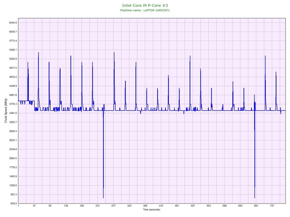The width and height of the screenshot is (290, 217).
Task: Click the time axis tick labeled 691
Action: tap(256, 206)
